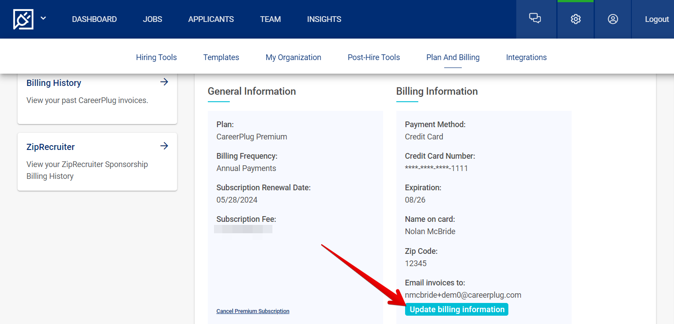
Task: Open the user profile icon
Action: pos(613,19)
